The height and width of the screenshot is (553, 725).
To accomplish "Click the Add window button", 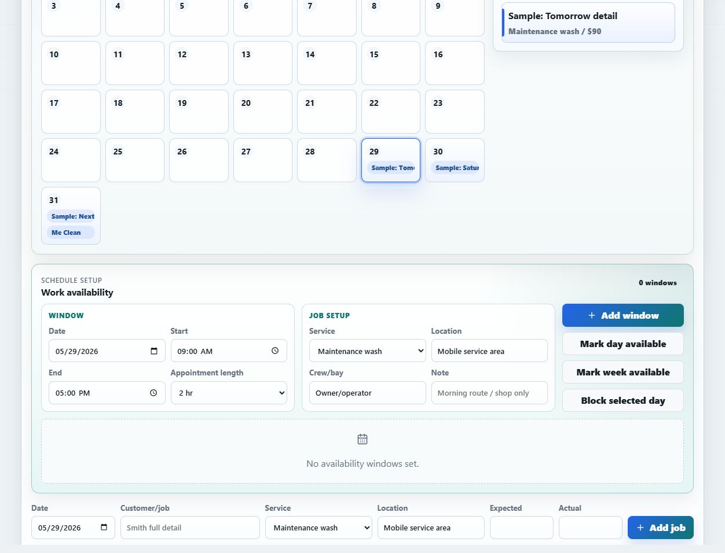I will [x=623, y=315].
